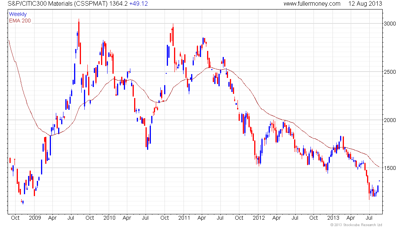Click the 'Apr' label right after 2010
Image resolution: width=418 pixels, height=228 pixels.
tap(127, 218)
